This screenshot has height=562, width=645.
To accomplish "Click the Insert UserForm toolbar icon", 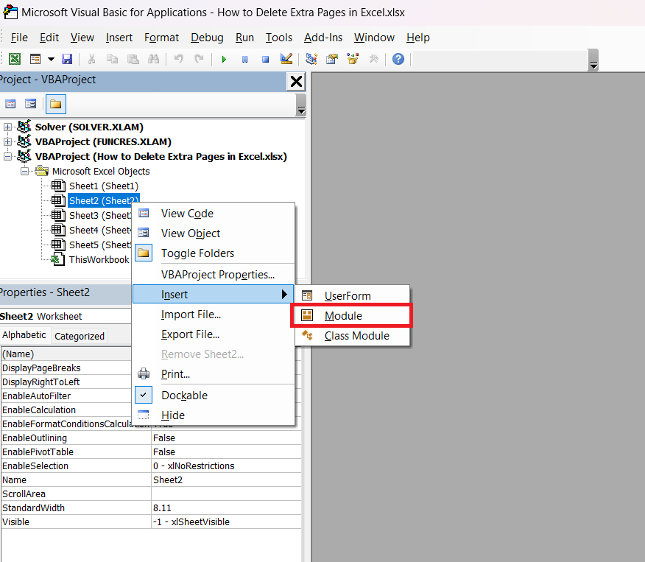I will pyautogui.click(x=35, y=59).
